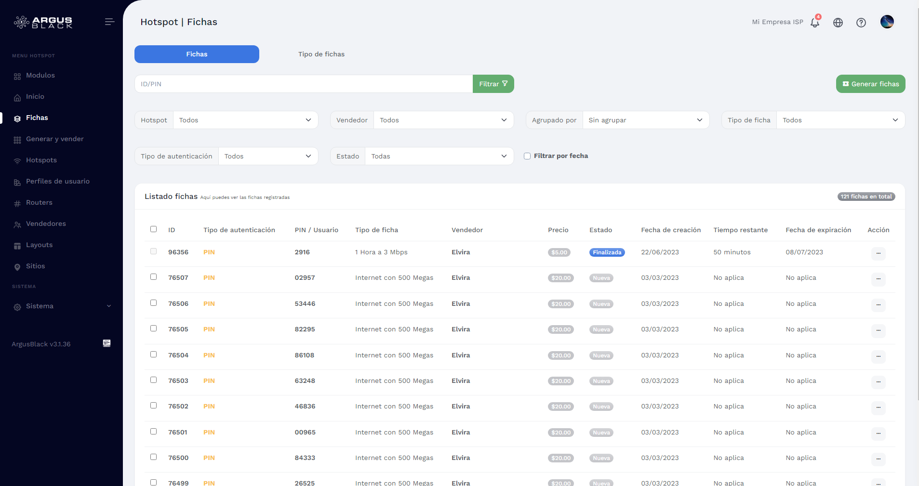Open action menu for ficha 96356

pos(878,253)
